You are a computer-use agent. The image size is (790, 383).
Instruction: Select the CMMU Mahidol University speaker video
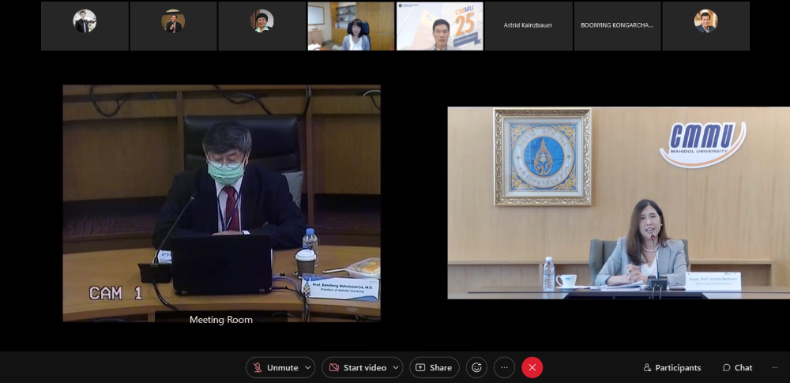pos(618,203)
